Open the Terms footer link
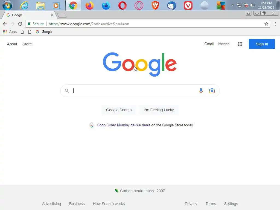This screenshot has height=210, width=280. pyautogui.click(x=211, y=204)
